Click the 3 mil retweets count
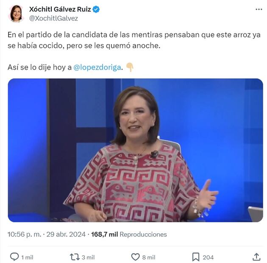Screen dimensions: 267x263 point(88,257)
